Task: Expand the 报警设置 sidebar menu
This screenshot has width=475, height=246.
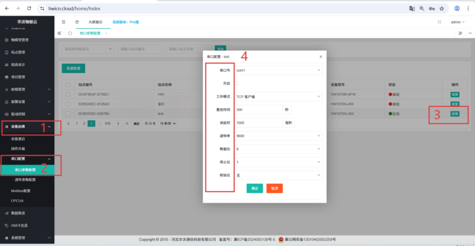Action: click(x=27, y=102)
